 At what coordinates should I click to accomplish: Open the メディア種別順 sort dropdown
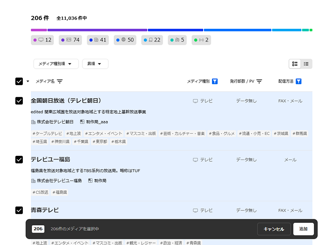(x=56, y=64)
